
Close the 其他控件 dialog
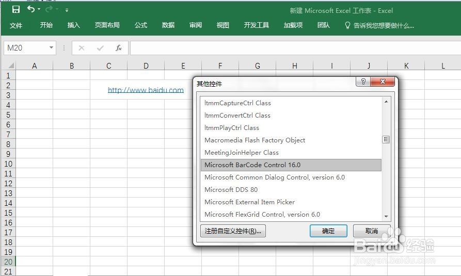pyautogui.click(x=383, y=82)
